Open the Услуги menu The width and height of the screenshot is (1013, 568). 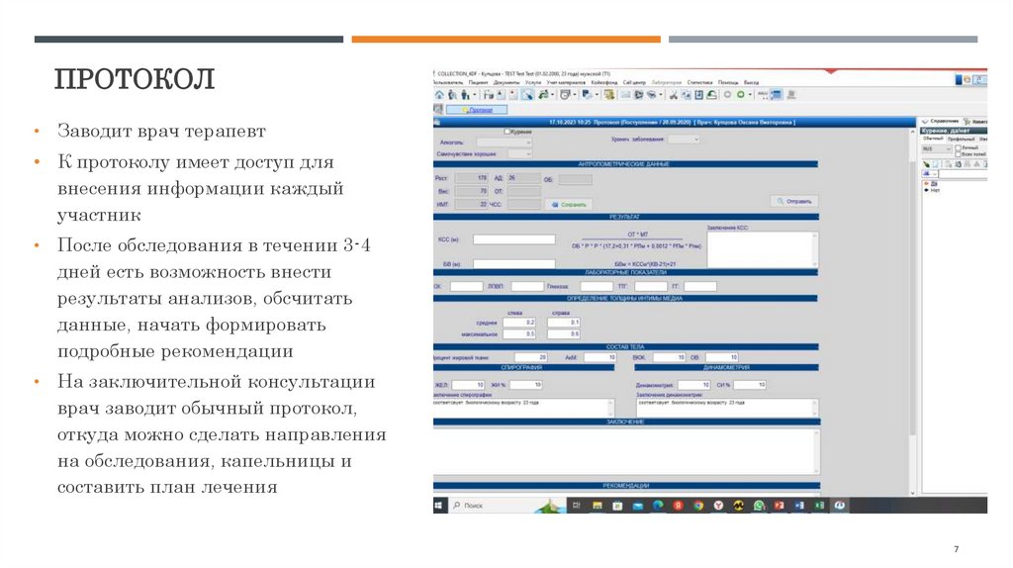point(533,82)
